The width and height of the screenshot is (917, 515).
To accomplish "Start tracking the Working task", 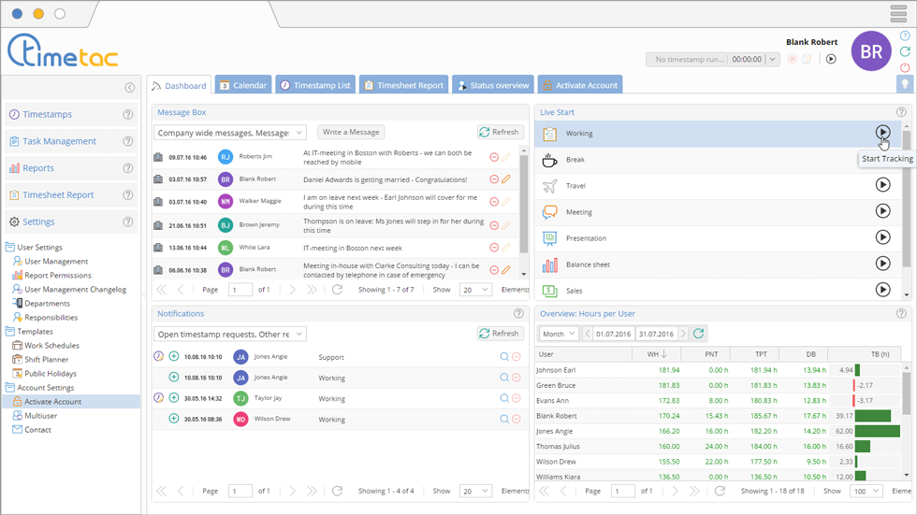I will (882, 133).
